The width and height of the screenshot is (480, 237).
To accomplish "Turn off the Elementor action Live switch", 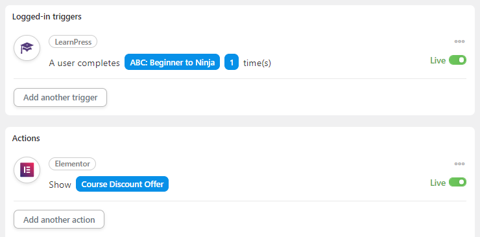I will point(458,183).
